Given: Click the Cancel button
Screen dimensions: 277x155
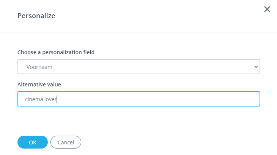Looking at the screenshot, I should 66,142.
